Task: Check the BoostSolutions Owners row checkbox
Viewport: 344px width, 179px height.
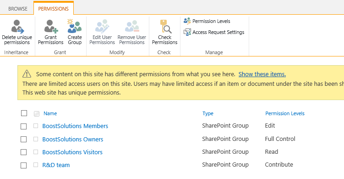Action: (23, 139)
